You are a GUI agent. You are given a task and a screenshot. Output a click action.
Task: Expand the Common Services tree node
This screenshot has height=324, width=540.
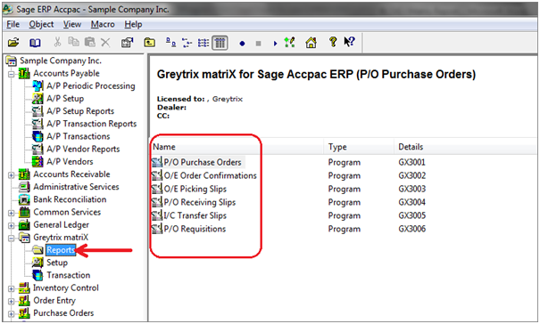coord(12,213)
